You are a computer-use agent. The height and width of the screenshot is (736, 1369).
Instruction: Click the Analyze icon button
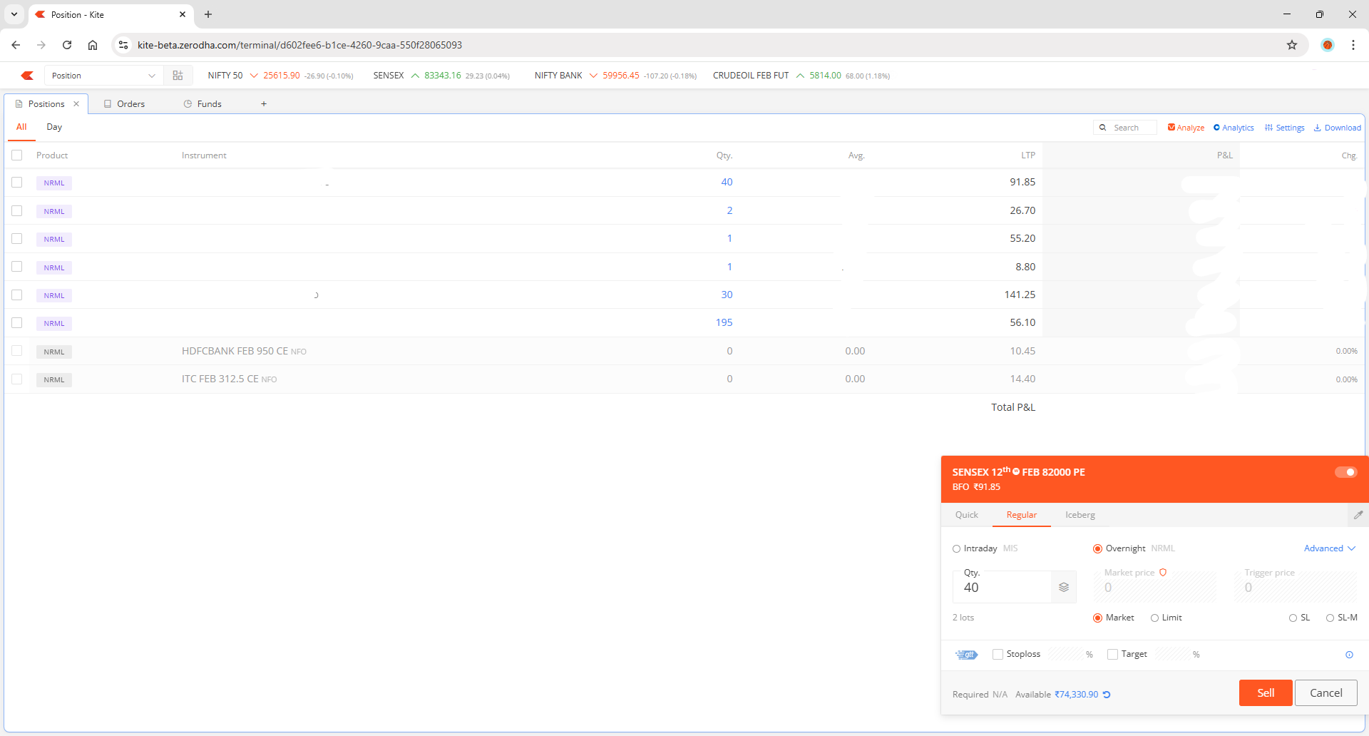(1186, 128)
